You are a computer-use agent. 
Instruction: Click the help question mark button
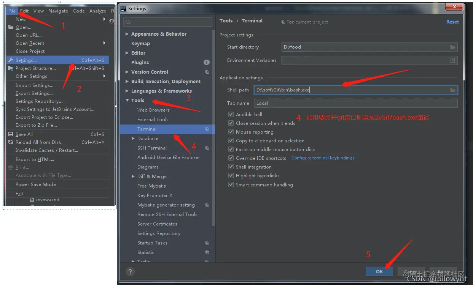[130, 271]
